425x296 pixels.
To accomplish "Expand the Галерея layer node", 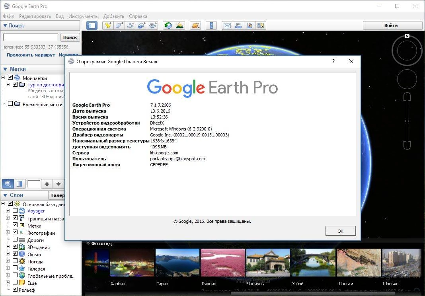I will tap(8, 269).
